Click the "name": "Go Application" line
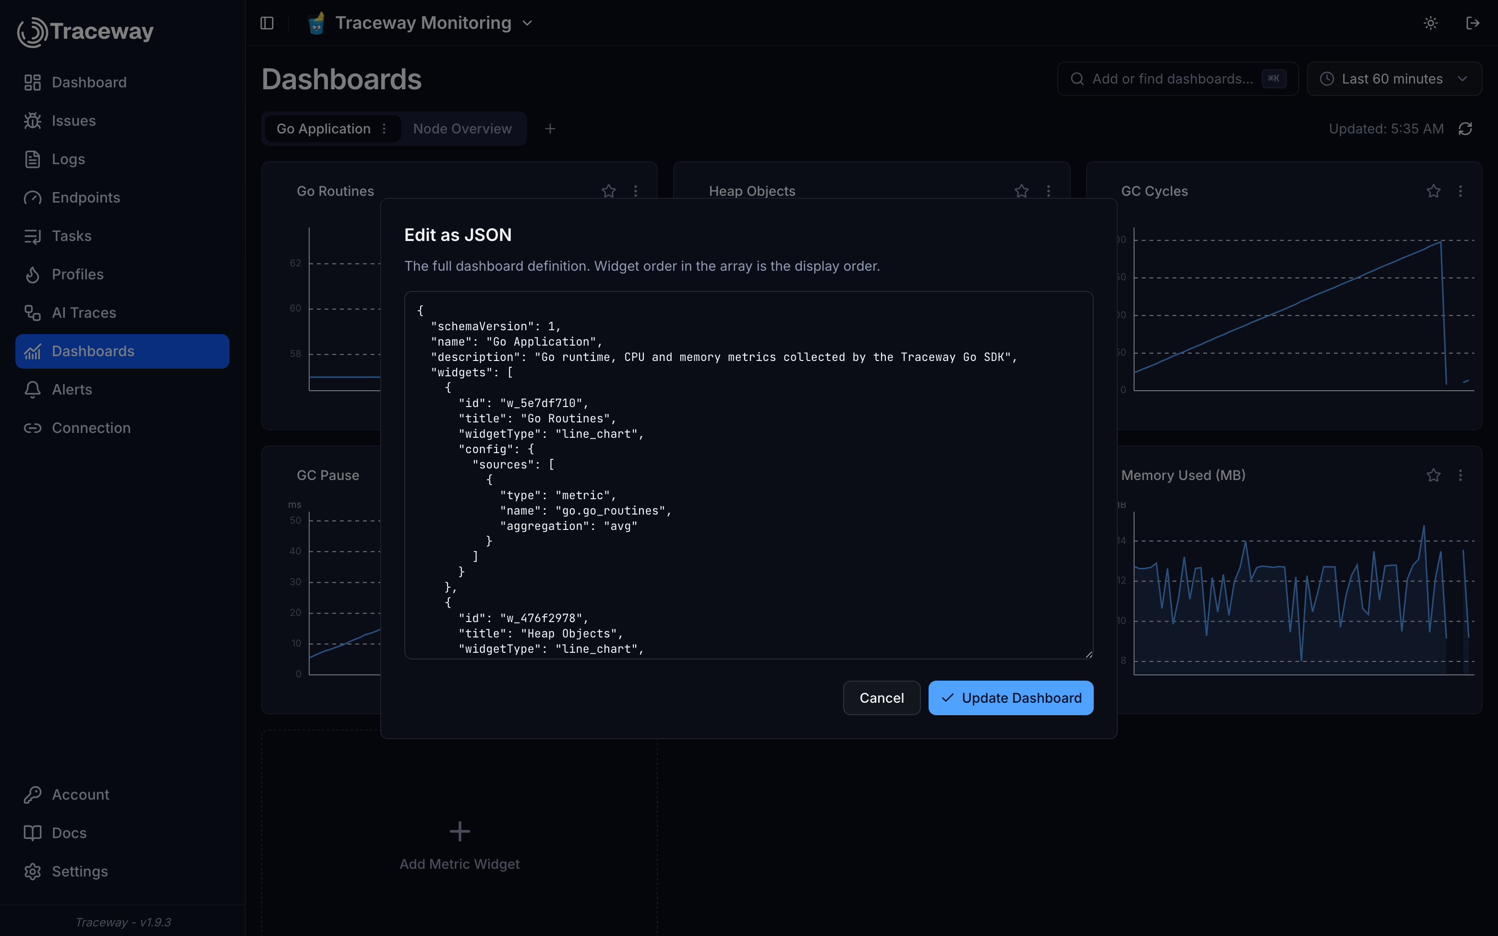 point(517,342)
